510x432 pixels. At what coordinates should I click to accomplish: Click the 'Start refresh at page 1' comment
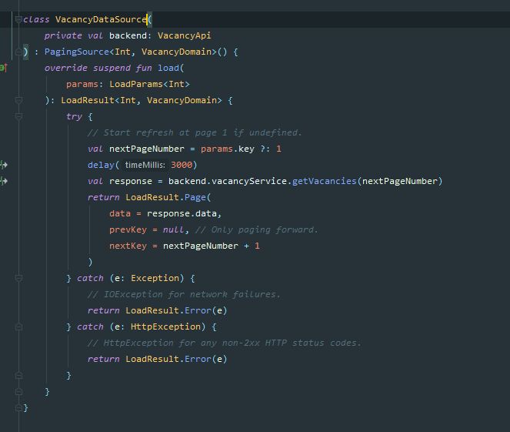point(195,132)
